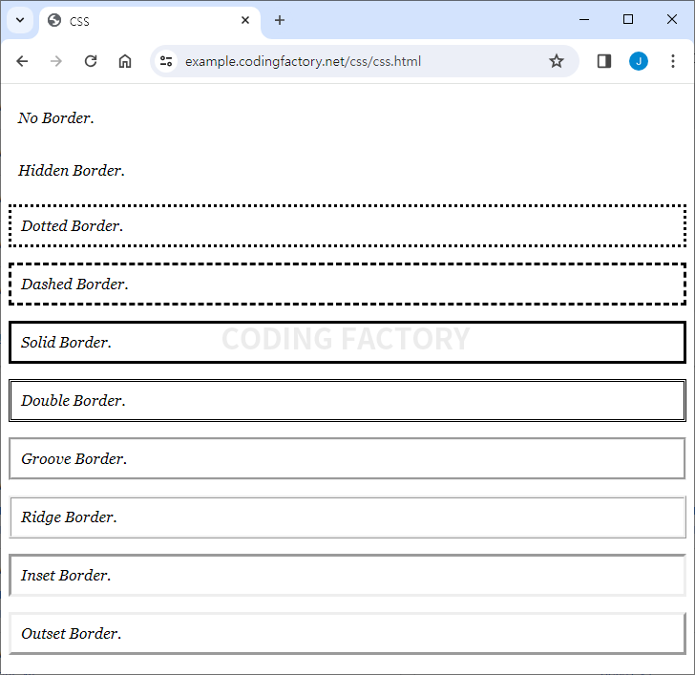Open the profile avatar J
Screen dimensions: 695x675
(x=639, y=61)
